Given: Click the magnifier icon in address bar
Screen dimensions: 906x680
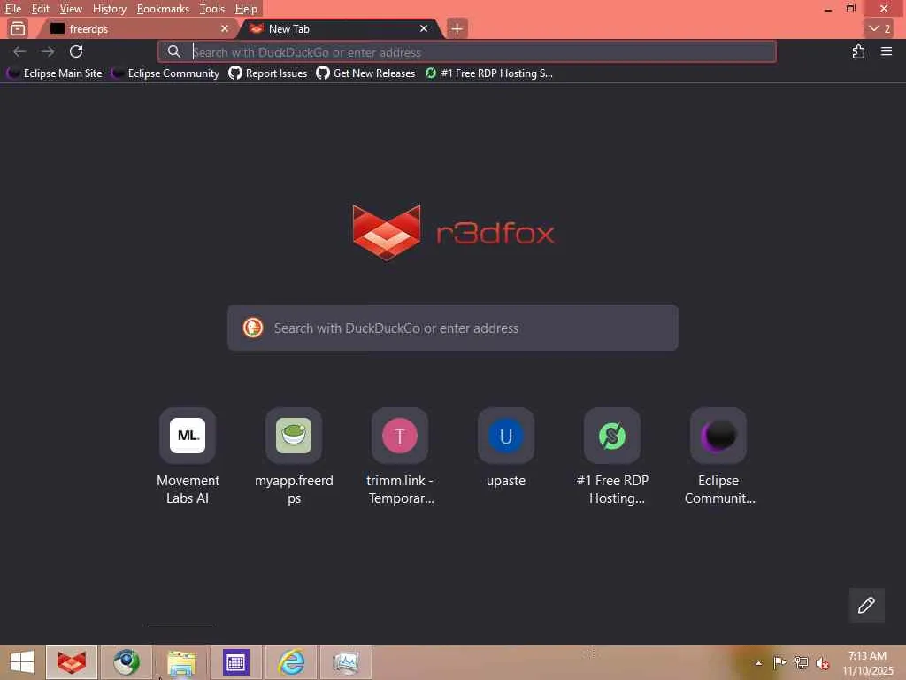Looking at the screenshot, I should pyautogui.click(x=174, y=51).
